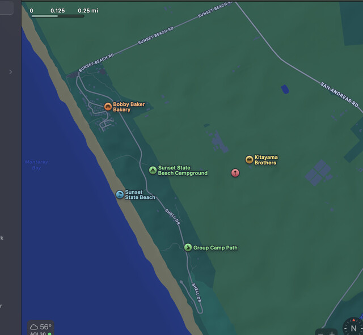Click the Group Camp Path trail icon
The height and width of the screenshot is (335, 363).
pyautogui.click(x=188, y=247)
